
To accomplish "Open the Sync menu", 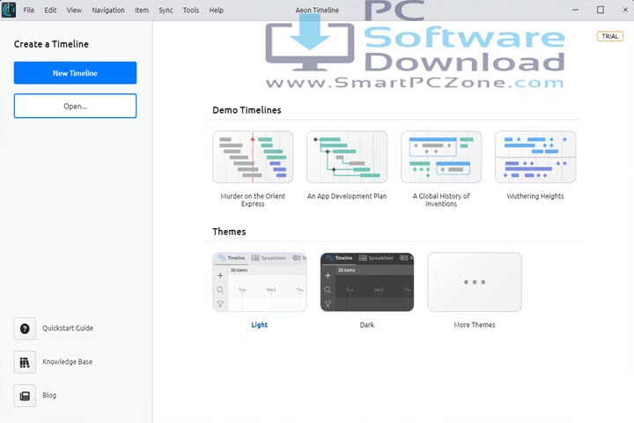I will coord(166,10).
